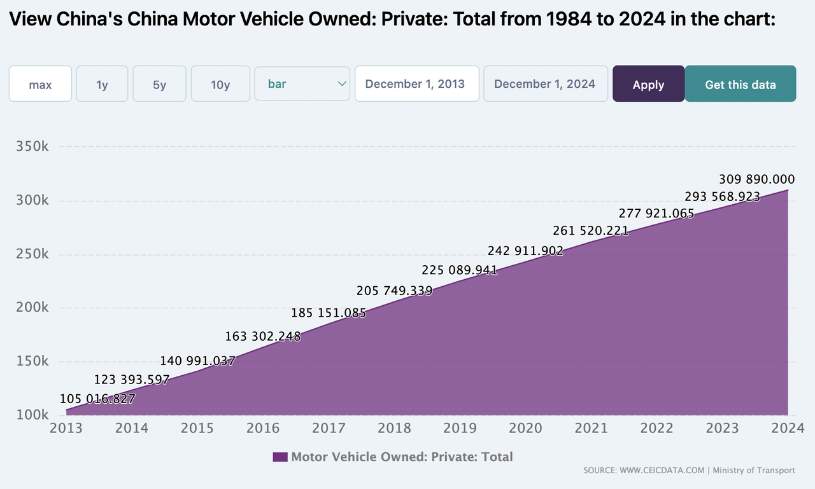
Task: Select the 205 749.339 data point label
Action: click(394, 291)
